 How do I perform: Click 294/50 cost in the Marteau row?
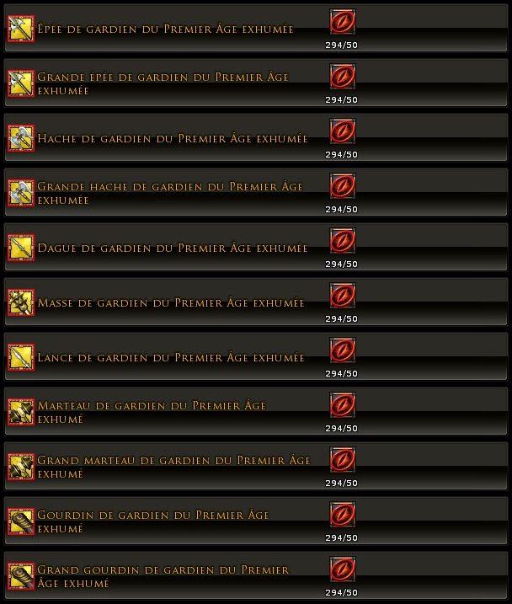click(x=341, y=428)
